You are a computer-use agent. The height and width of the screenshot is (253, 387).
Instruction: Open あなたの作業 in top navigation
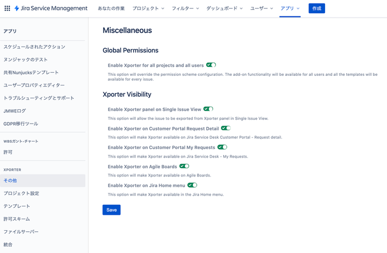(x=111, y=8)
